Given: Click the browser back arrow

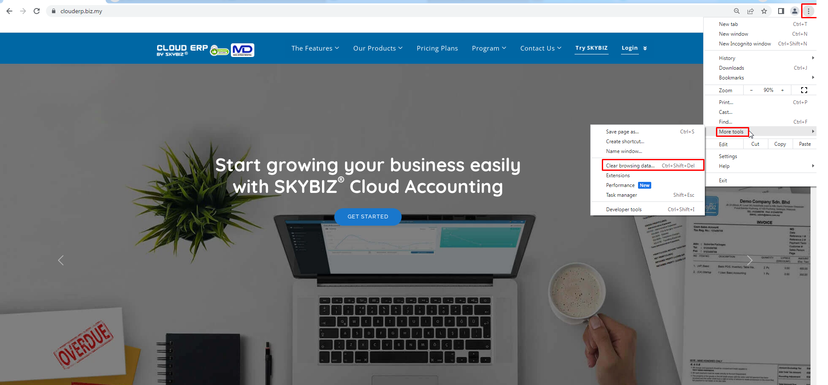Looking at the screenshot, I should 9,11.
